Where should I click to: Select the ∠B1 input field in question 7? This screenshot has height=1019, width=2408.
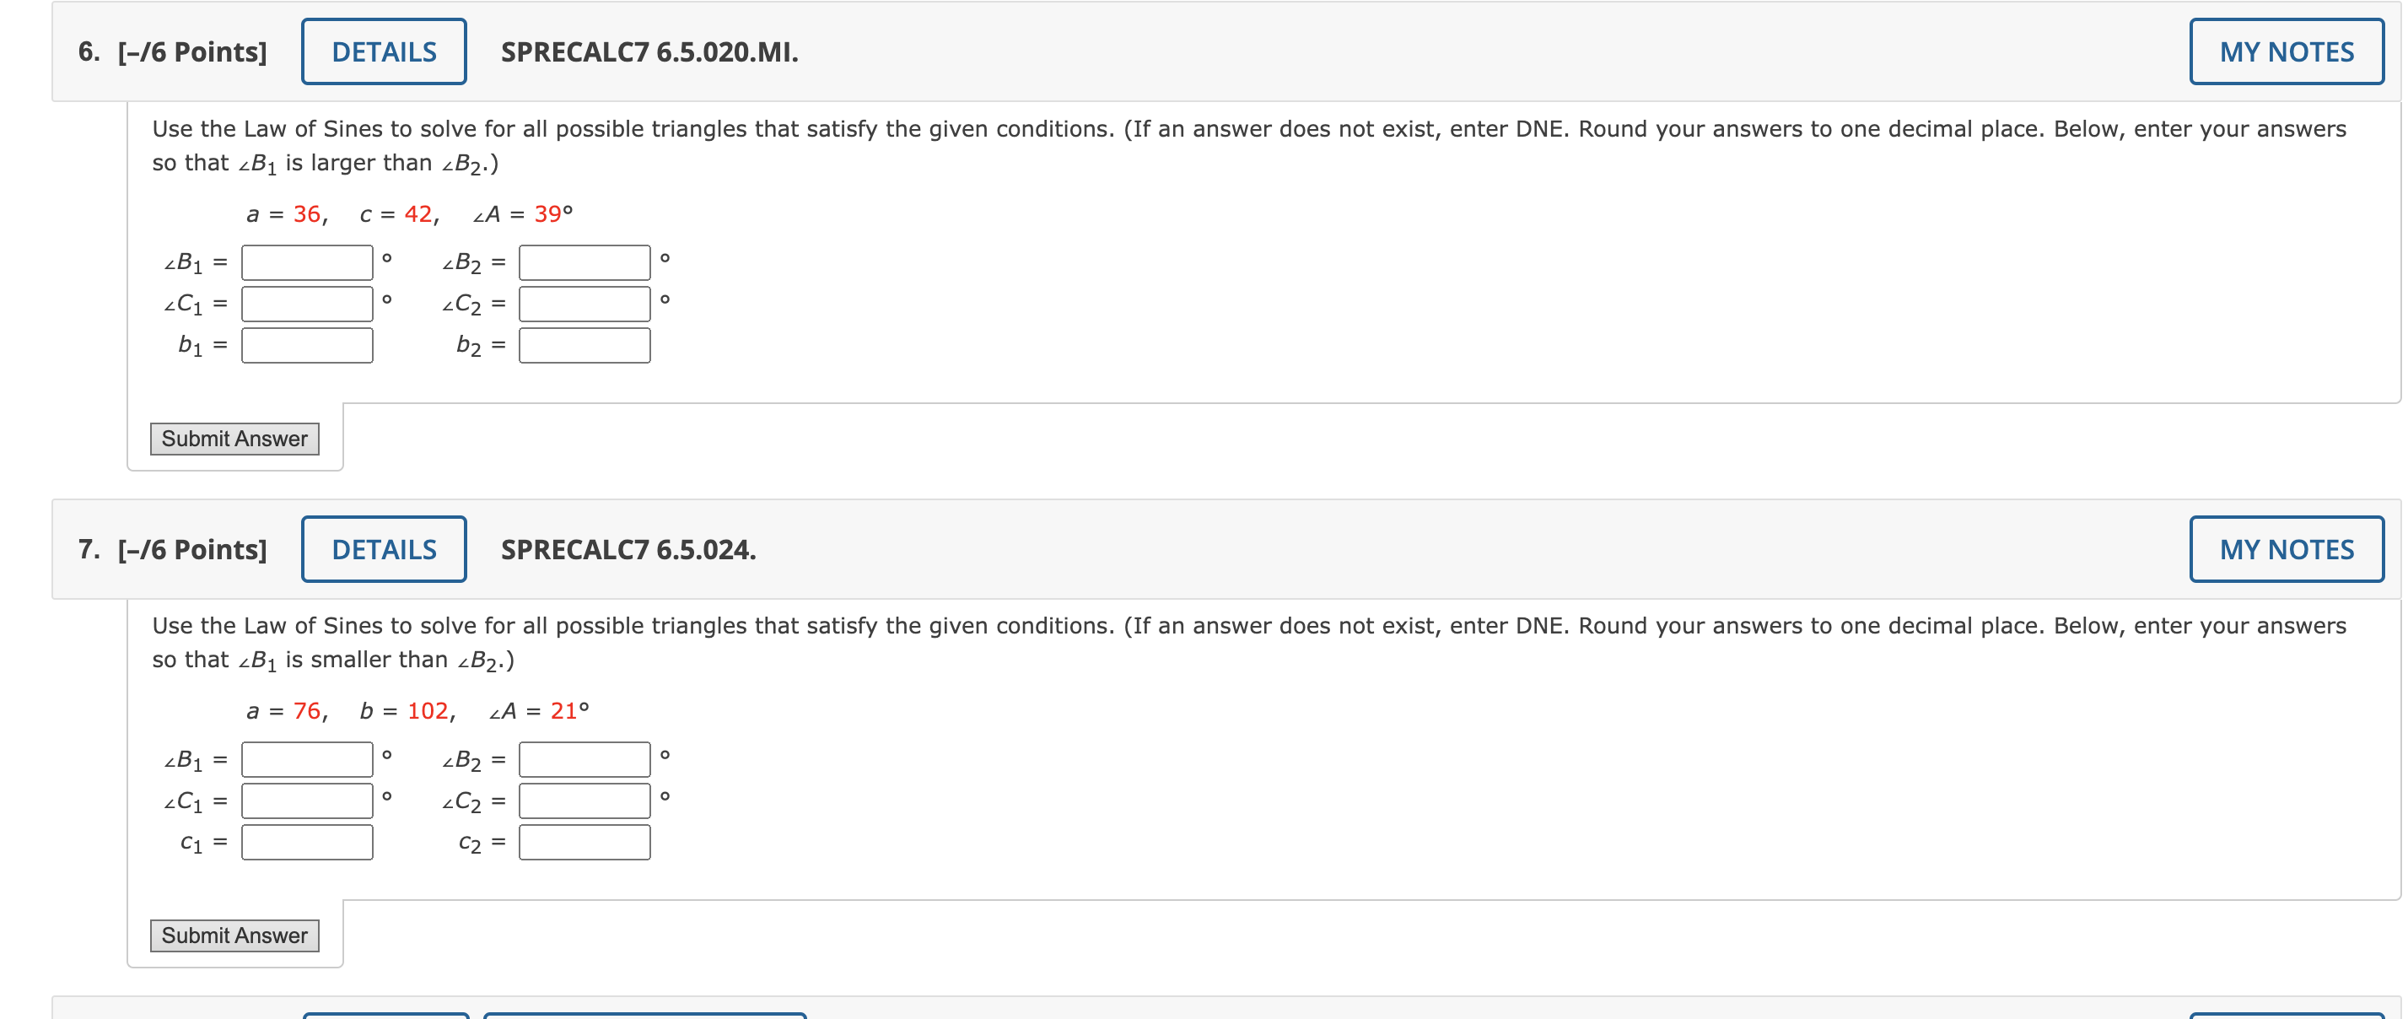pos(307,759)
